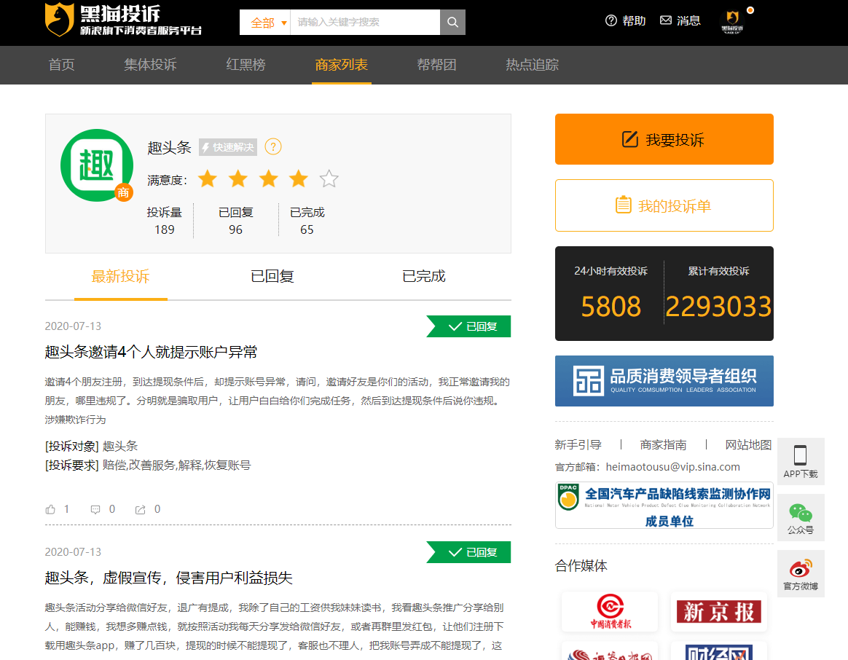848x660 pixels.
Task: Open the help question mark icon
Action: pos(611,20)
